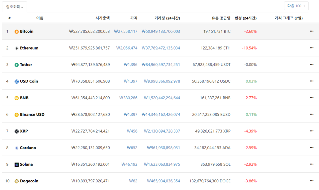Image resolution: width=319 pixels, height=190 pixels.
Task: Sort by 시가총액 column header
Action: coord(102,18)
